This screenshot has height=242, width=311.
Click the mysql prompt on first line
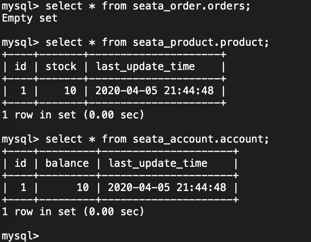click(x=20, y=6)
